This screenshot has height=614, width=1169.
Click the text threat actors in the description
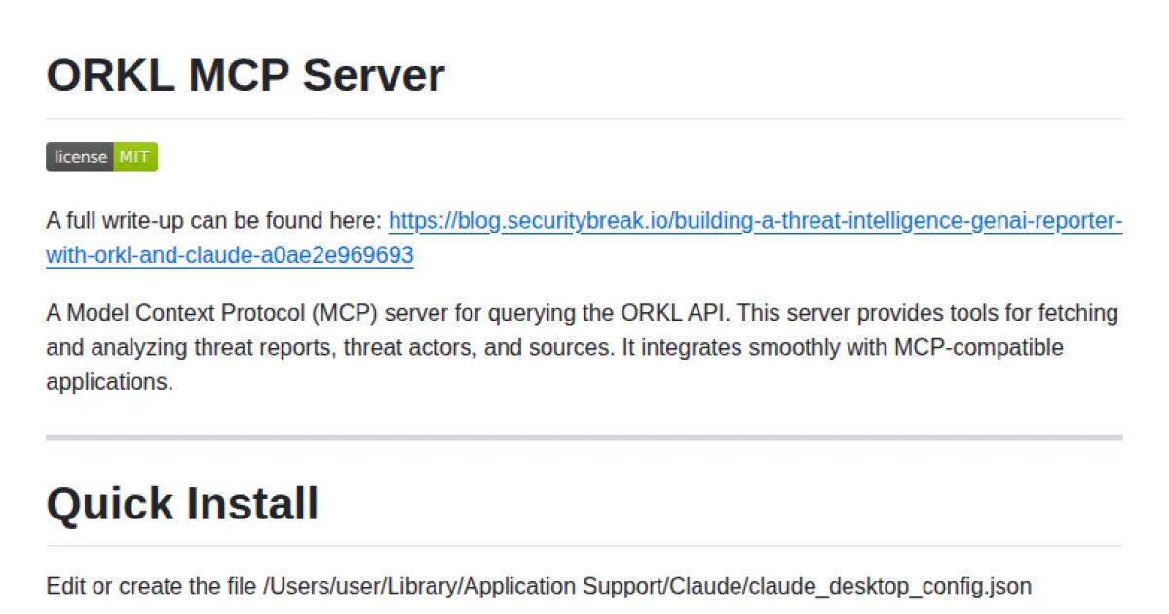(399, 347)
